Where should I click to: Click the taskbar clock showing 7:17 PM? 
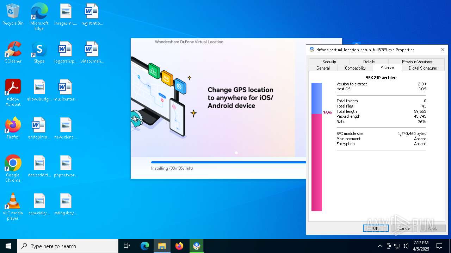421,246
